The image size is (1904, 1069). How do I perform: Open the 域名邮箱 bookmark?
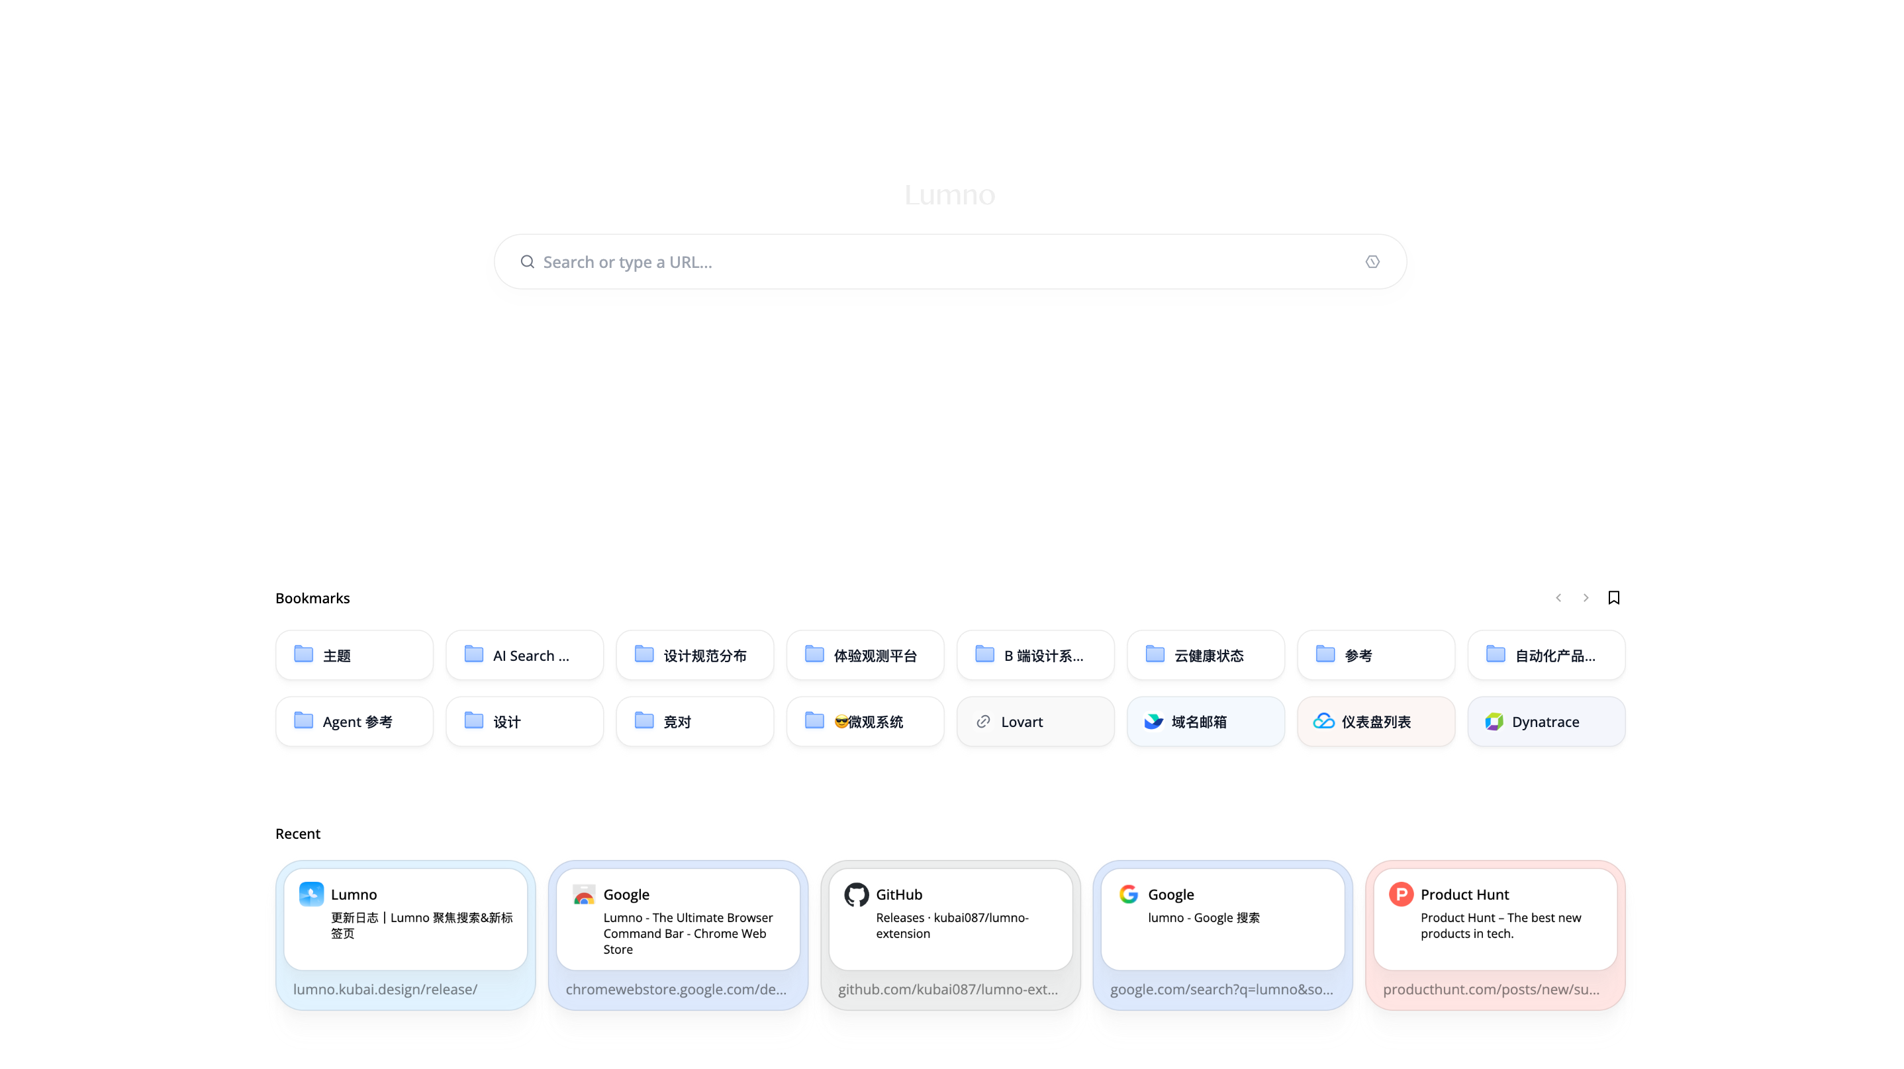click(x=1206, y=722)
